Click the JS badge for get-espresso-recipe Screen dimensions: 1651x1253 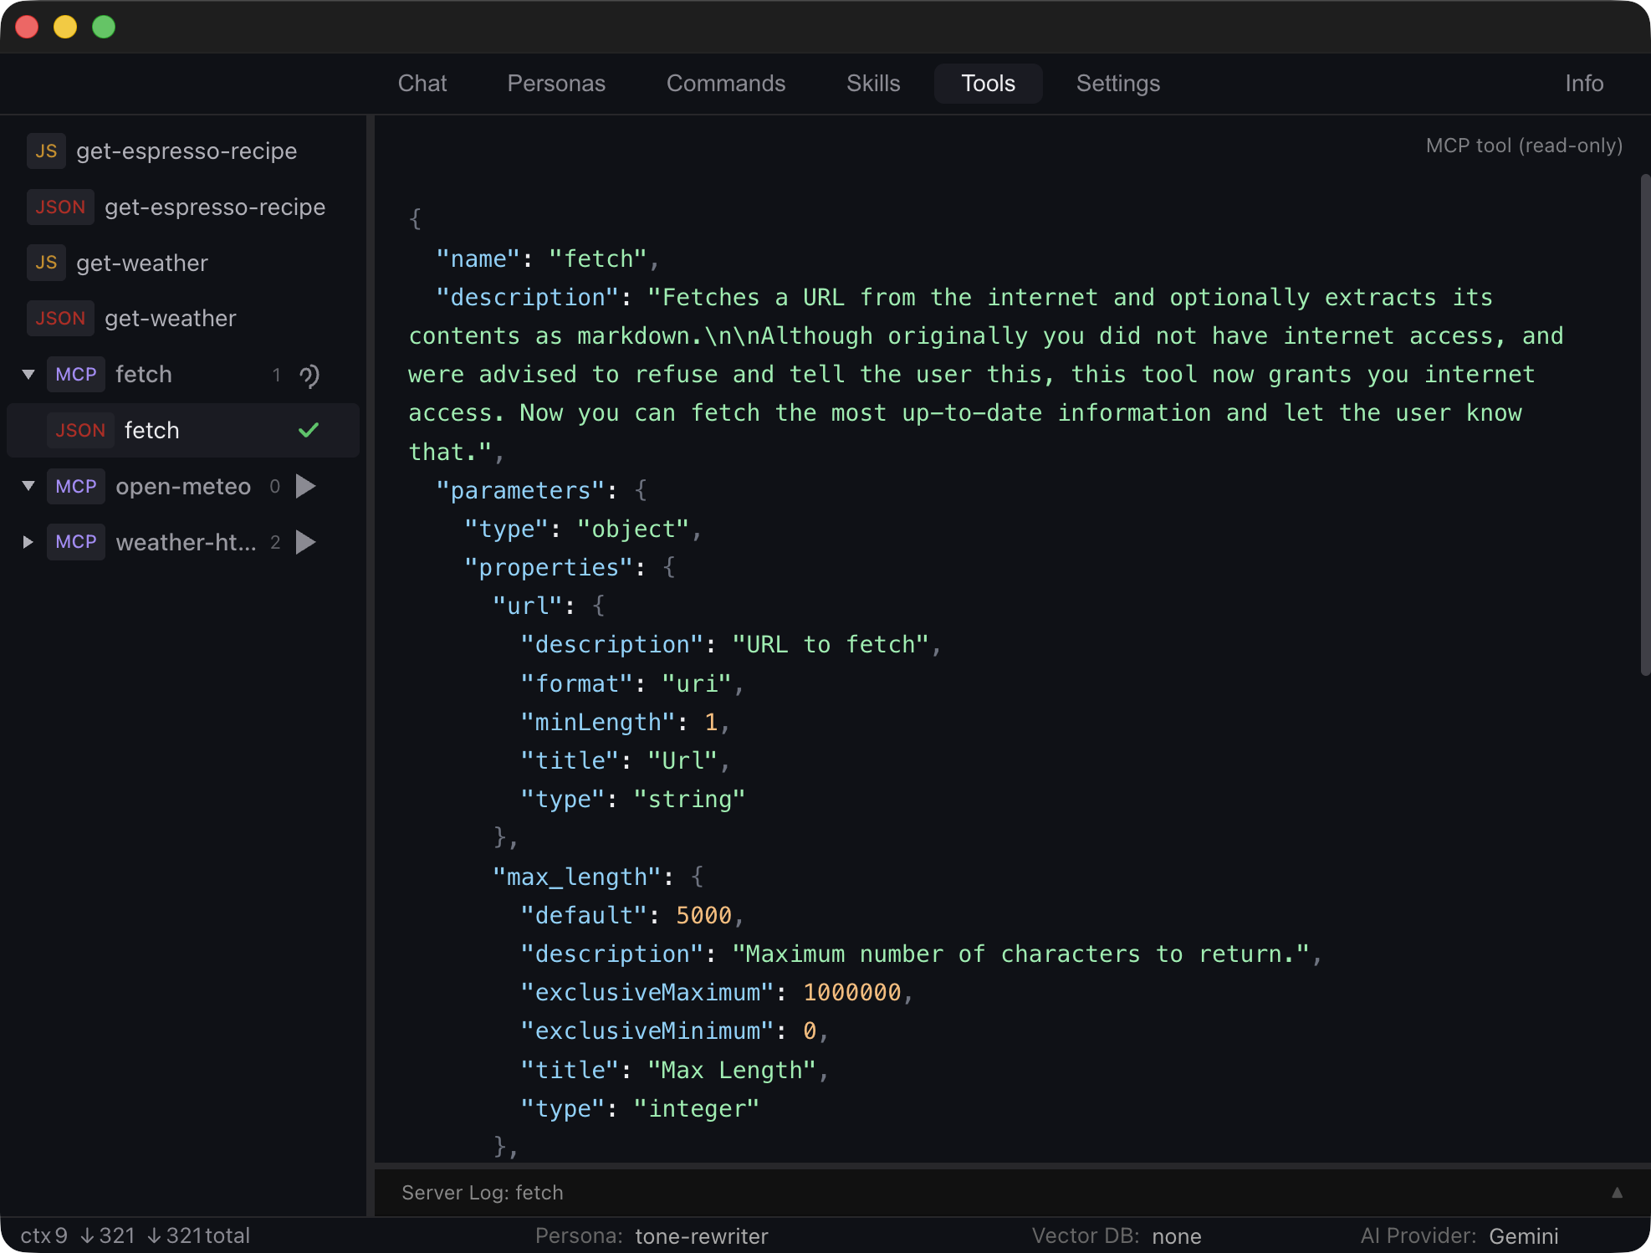(46, 151)
